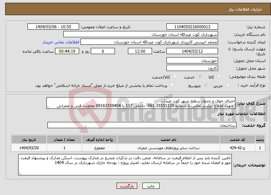The image size is (271, 195).
Task: Click the نوع فرآیند خرید label
Action: (x=251, y=85)
